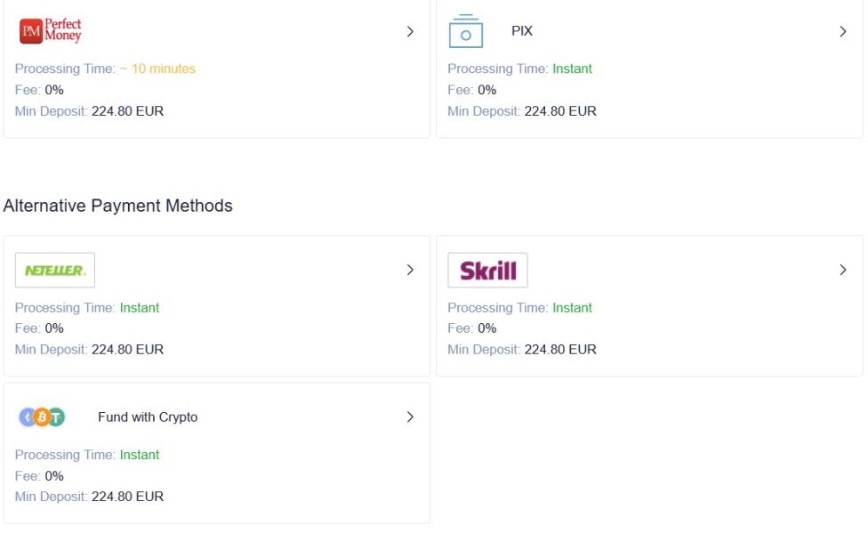
Task: Click the PIX payment icon
Action: tap(465, 31)
